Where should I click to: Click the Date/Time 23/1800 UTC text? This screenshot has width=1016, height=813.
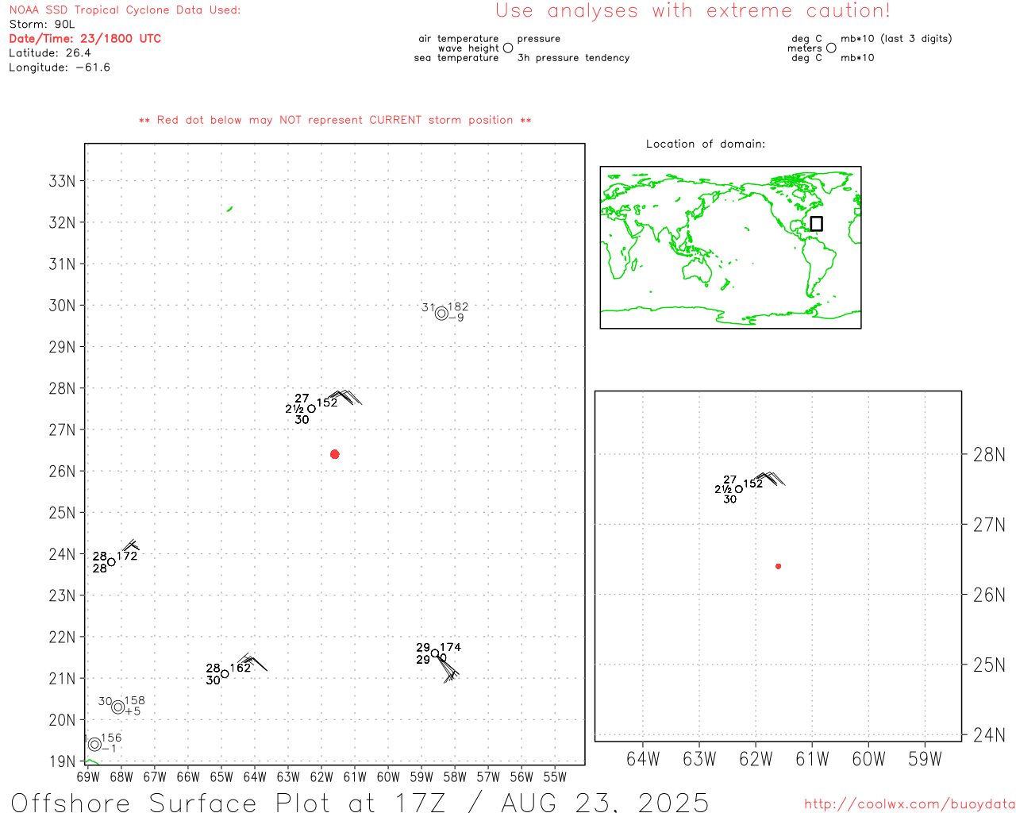85,38
